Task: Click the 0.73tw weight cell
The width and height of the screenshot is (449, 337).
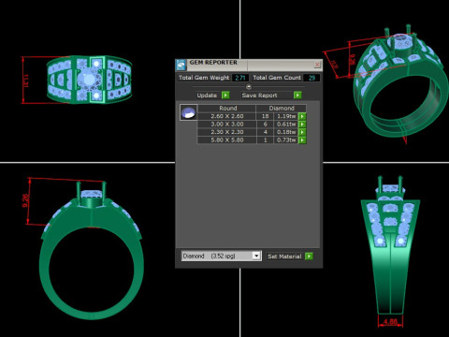Action: [x=286, y=140]
